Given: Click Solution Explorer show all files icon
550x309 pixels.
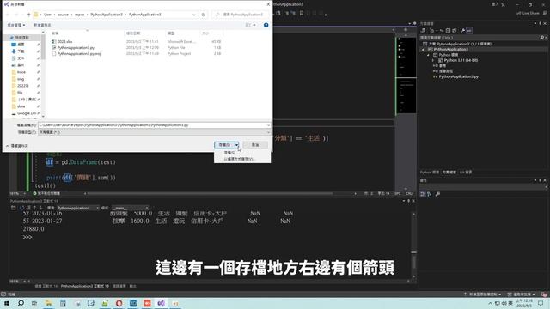Looking at the screenshot, I should pyautogui.click(x=455, y=31).
